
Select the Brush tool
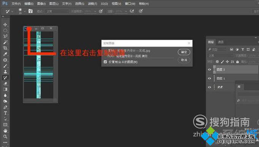(x=5, y=66)
